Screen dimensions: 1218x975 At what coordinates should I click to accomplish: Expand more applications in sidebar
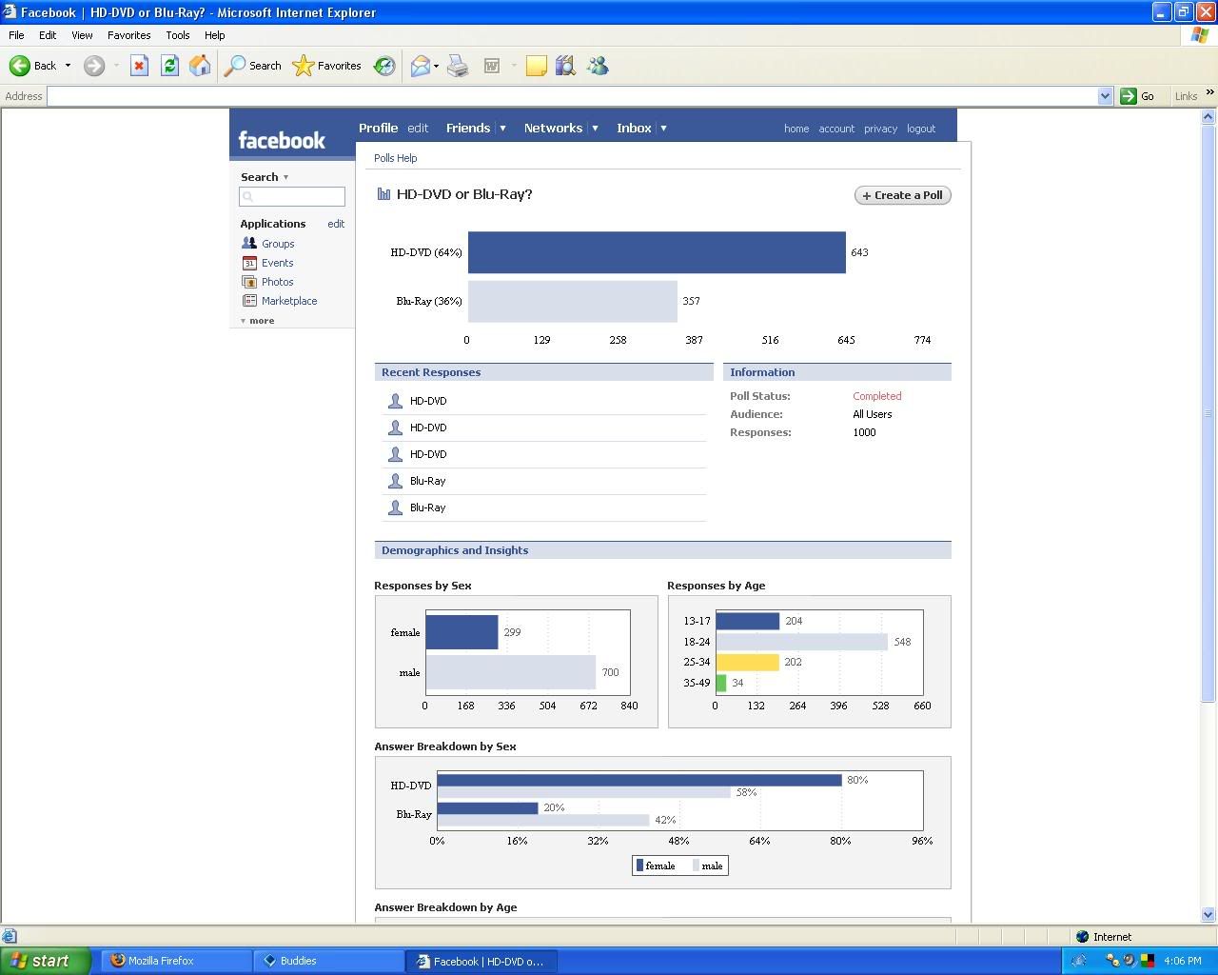click(x=258, y=321)
